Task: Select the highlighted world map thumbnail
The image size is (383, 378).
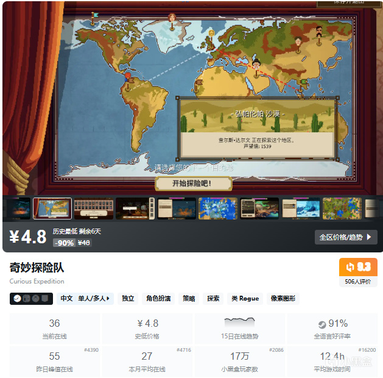Action: click(52, 209)
